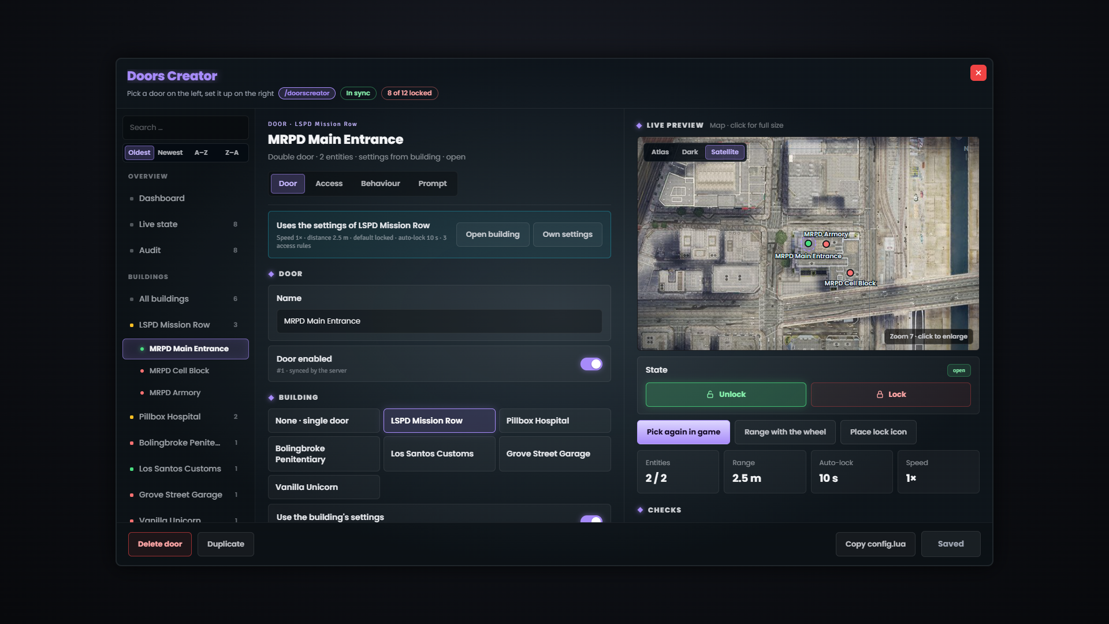This screenshot has height=624, width=1109.
Task: Click the Search field
Action: [x=185, y=128]
